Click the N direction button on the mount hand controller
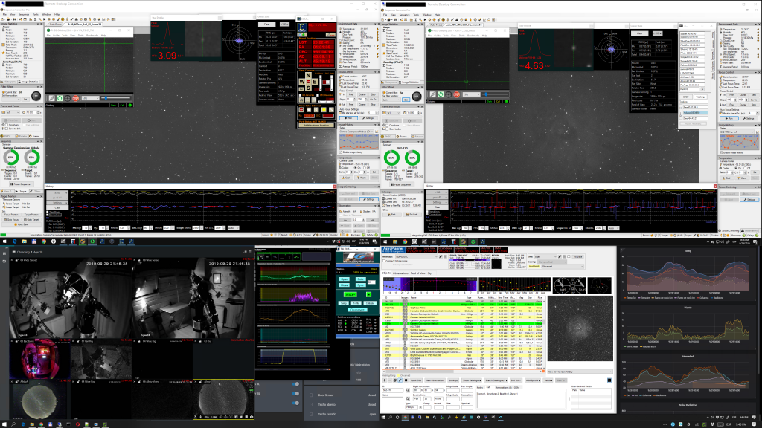762x428 pixels. [x=307, y=74]
